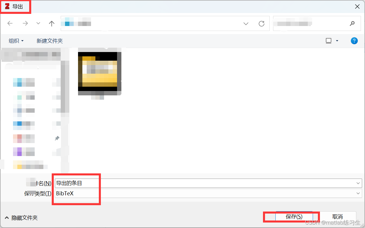Viewport: 365px width, 228px height.
Task: Expand the file name dropdown arrow
Action: [359, 183]
